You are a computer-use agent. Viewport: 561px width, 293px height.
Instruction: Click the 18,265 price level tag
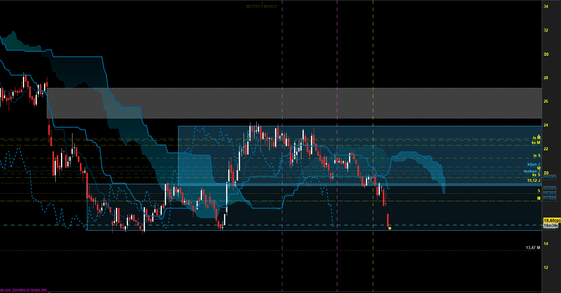pos(550,193)
